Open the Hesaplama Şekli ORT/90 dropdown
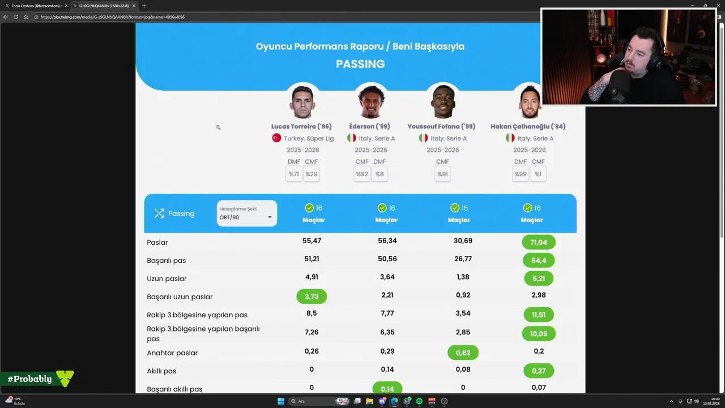This screenshot has height=408, width=725. [247, 214]
